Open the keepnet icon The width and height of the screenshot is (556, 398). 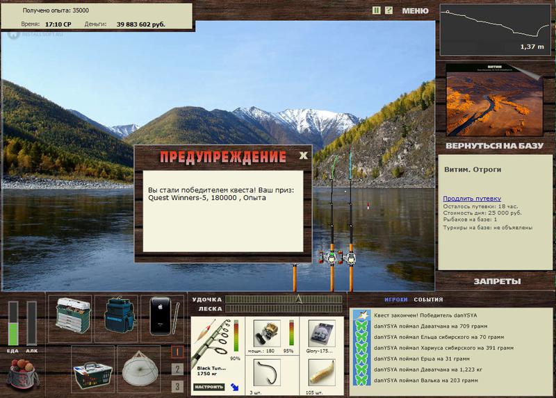pyautogui.click(x=140, y=369)
